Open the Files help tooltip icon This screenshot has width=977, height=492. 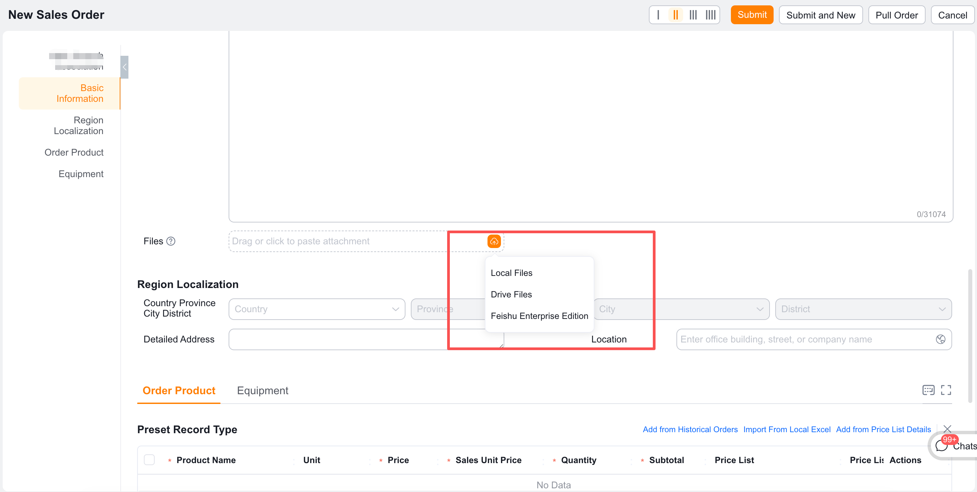point(171,241)
